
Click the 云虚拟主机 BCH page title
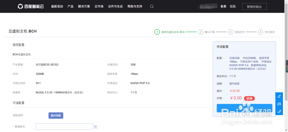[22, 31]
